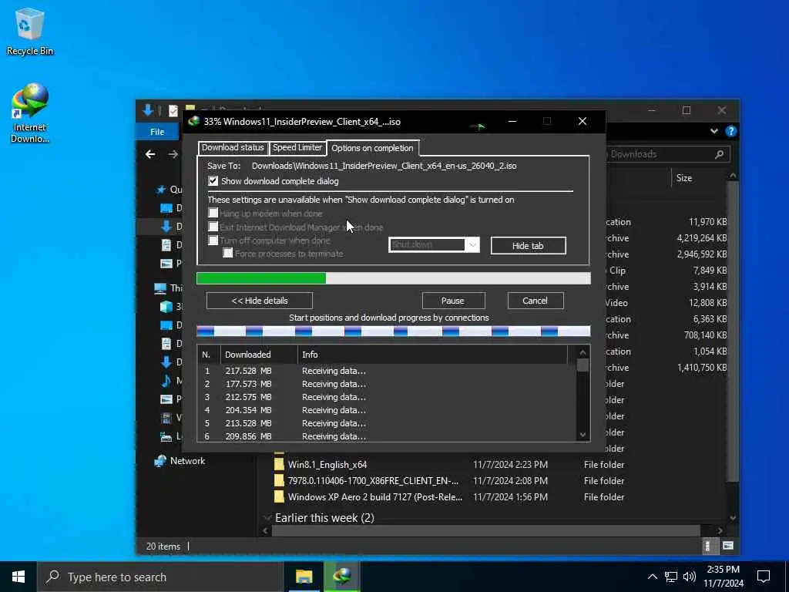
Task: Select connection row 5 with 213.528 MB
Action: point(387,423)
